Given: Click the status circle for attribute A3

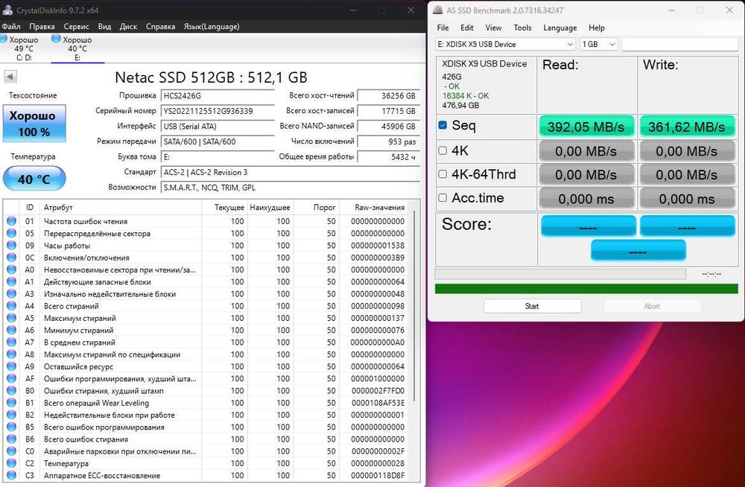Looking at the screenshot, I should (x=11, y=293).
